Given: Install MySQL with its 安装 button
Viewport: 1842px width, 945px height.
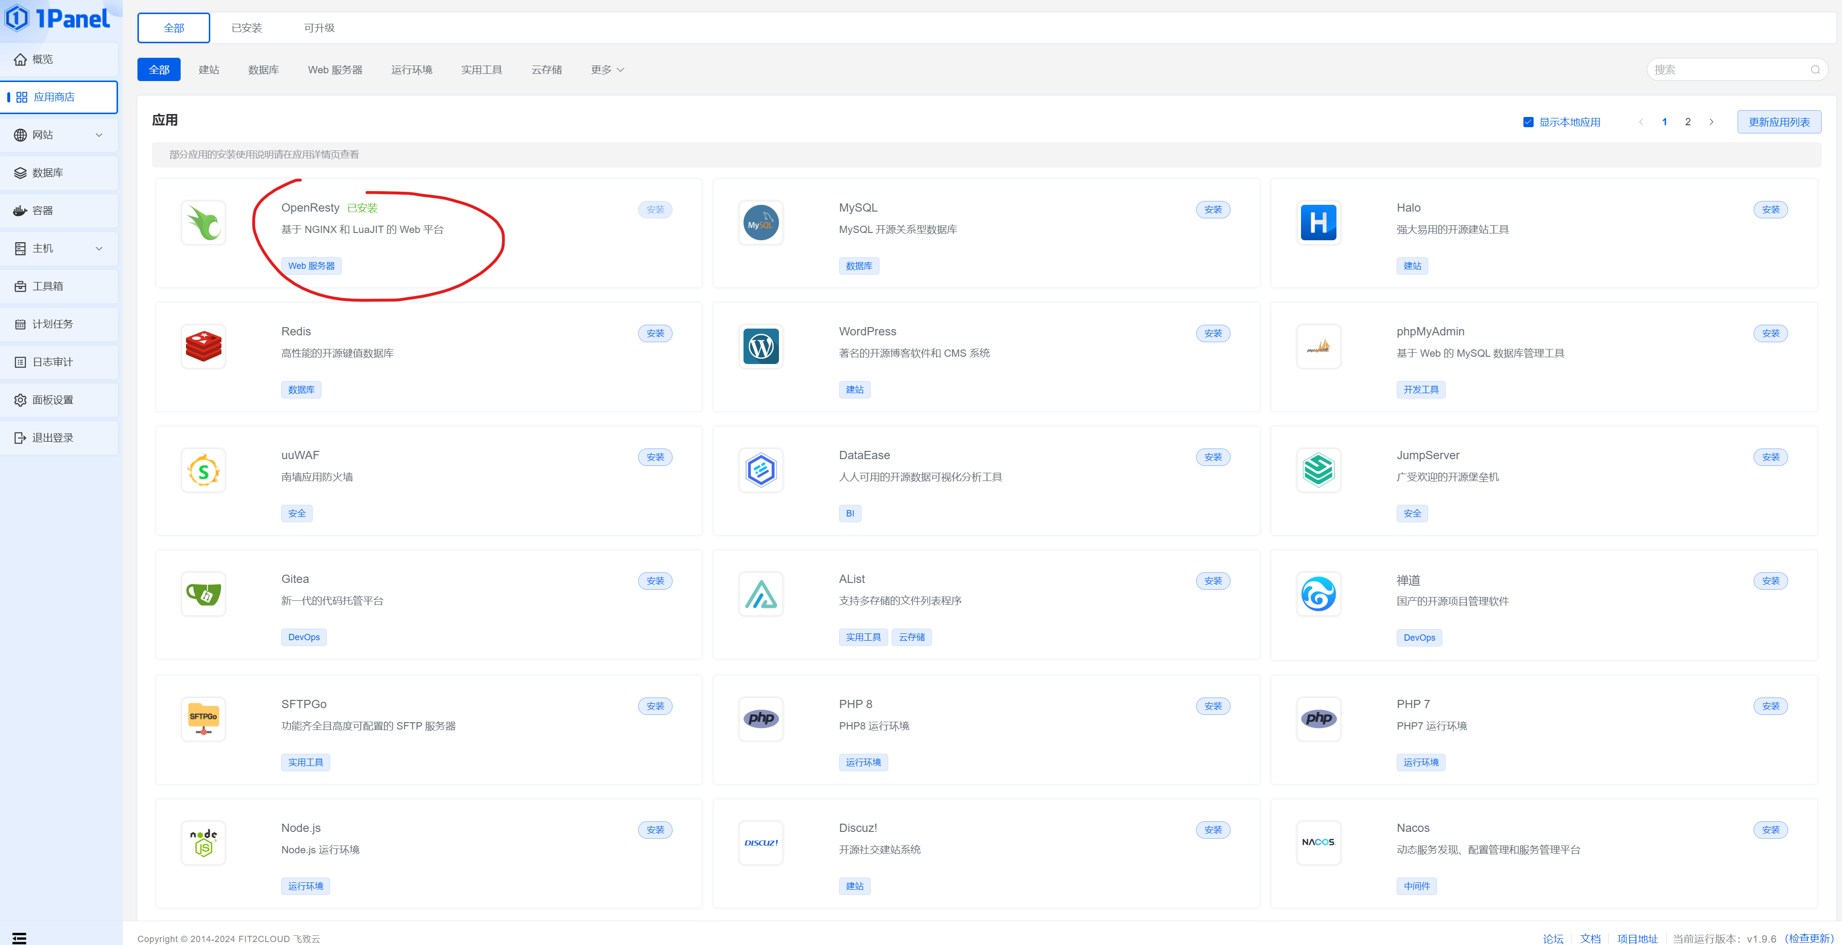Looking at the screenshot, I should click(x=1213, y=210).
